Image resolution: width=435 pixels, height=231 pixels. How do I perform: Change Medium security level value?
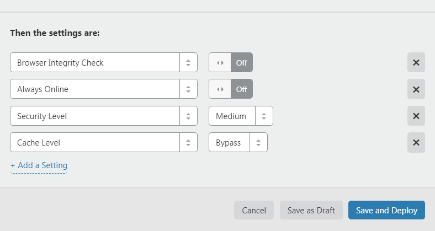click(x=231, y=116)
